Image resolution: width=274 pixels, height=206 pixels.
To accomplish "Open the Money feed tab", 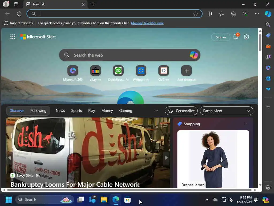I will click(107, 111).
